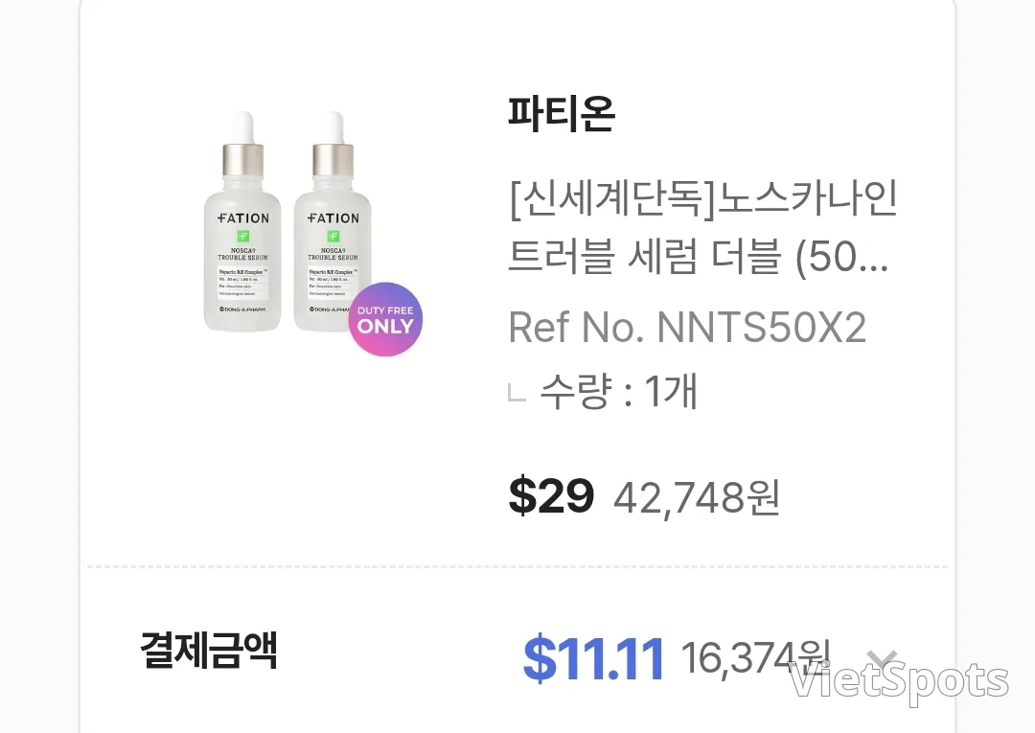Image resolution: width=1035 pixels, height=733 pixels.
Task: Click the 결제금액 payment label
Action: (x=209, y=650)
